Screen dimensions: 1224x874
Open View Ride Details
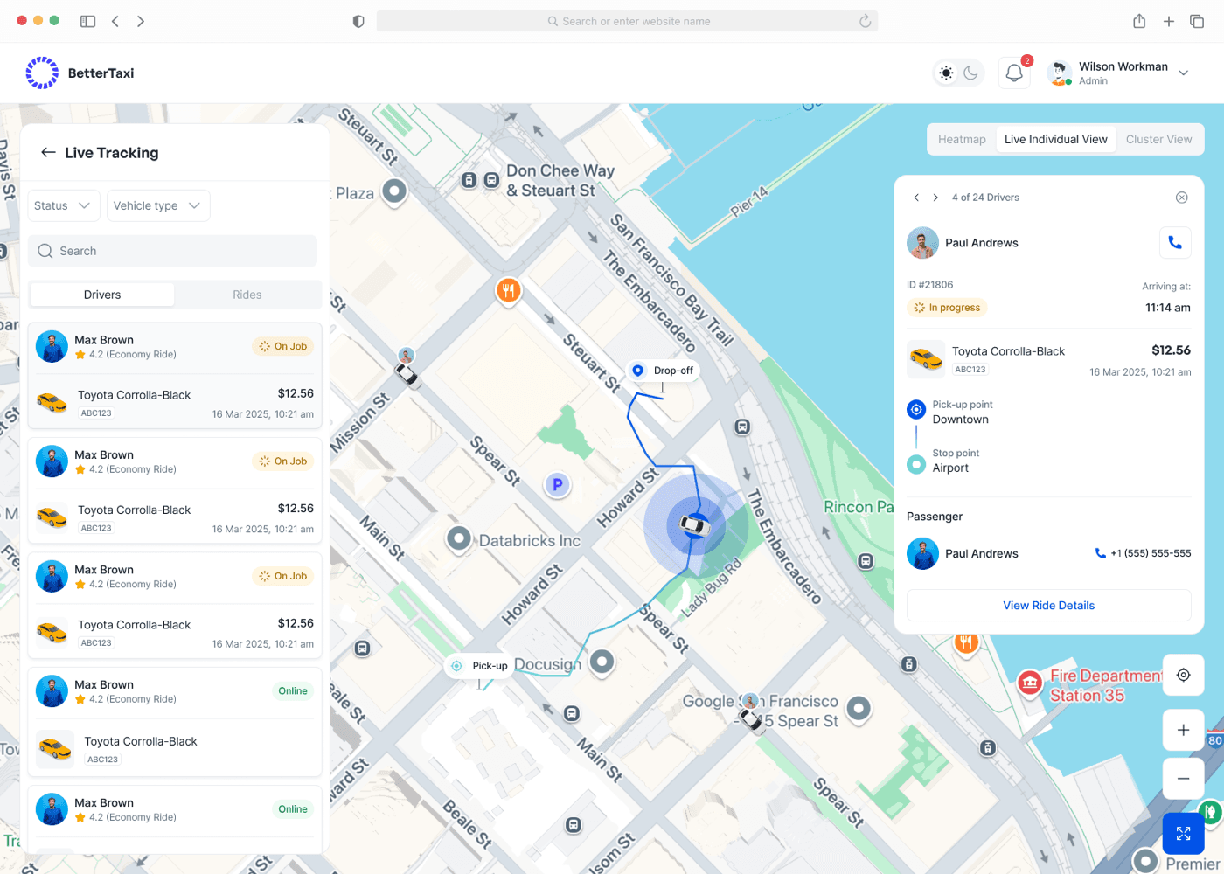(x=1047, y=605)
